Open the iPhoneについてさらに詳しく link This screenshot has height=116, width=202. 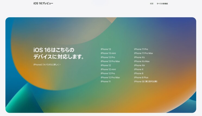click(47, 65)
